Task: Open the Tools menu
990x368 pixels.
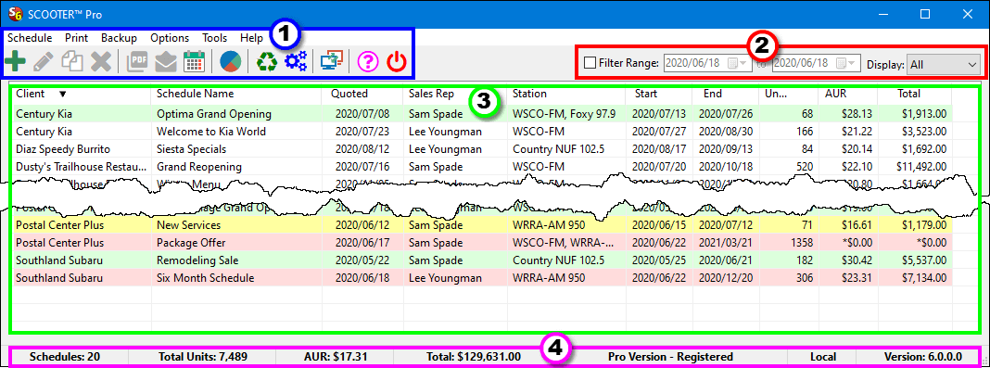Action: (x=215, y=38)
